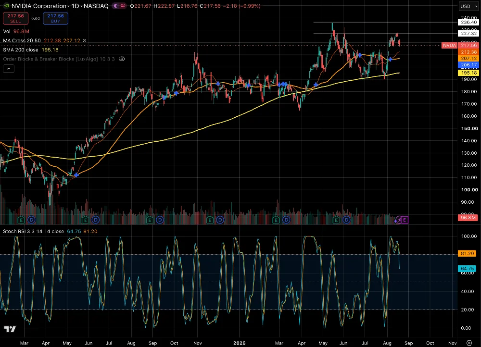Click the low value L216.76
481x347 pixels.
(x=187, y=6)
